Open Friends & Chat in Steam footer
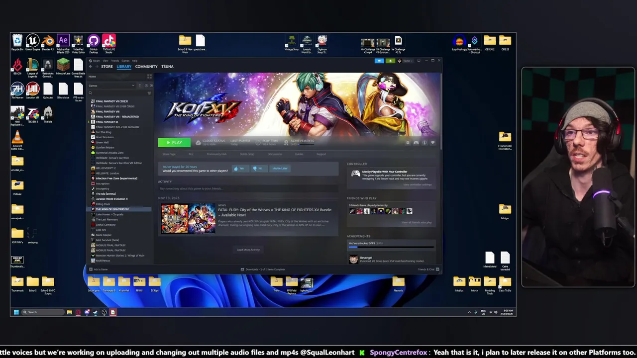 (x=428, y=269)
